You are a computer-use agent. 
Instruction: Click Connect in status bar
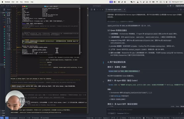coord(35,118)
